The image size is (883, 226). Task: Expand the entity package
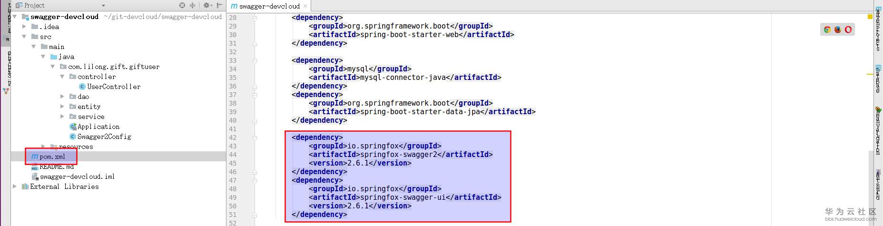62,107
